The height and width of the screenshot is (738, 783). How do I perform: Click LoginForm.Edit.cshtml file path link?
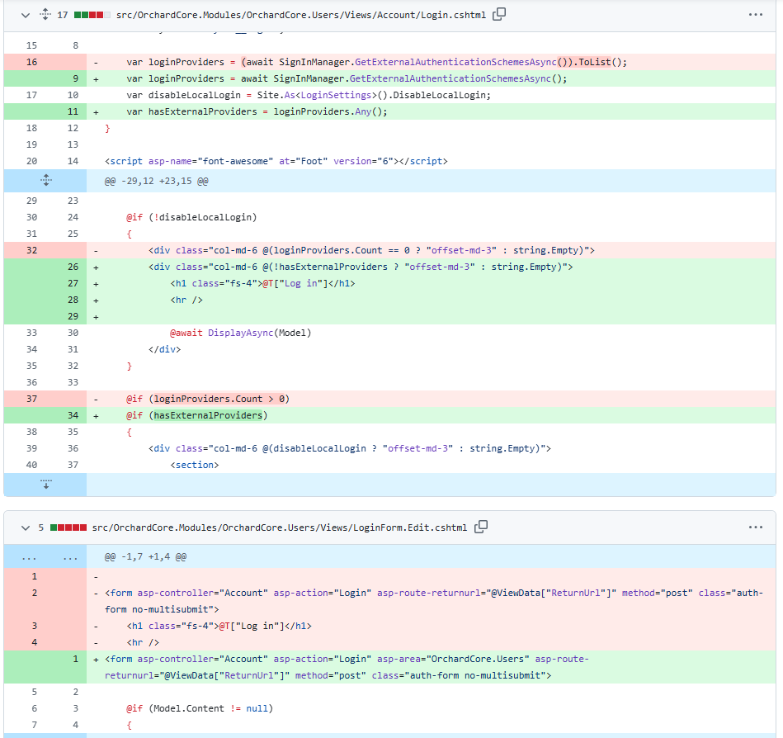[280, 527]
